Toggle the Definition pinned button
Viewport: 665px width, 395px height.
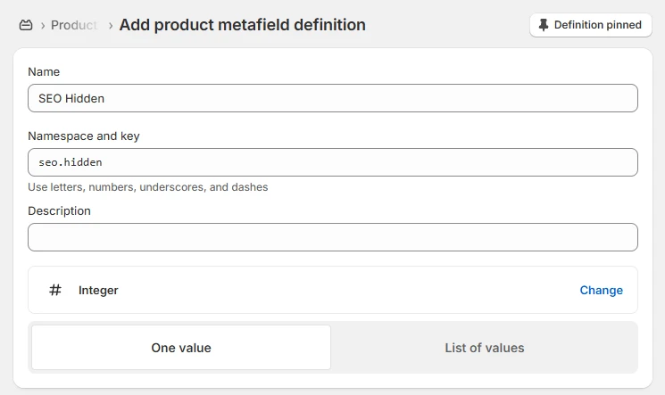click(x=590, y=25)
